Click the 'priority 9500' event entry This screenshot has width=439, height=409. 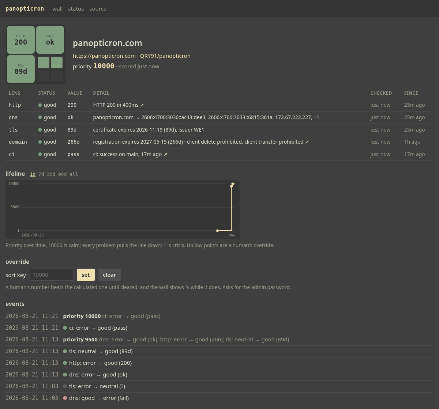click(219, 340)
